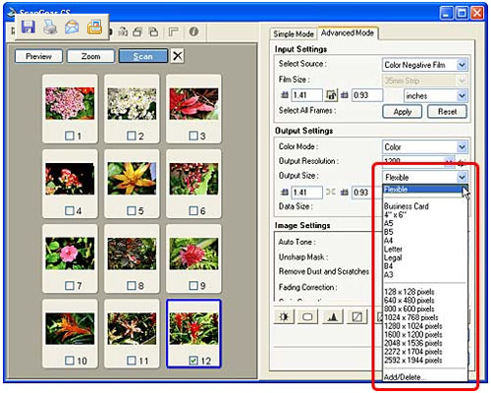This screenshot has width=491, height=393.
Task: Select A4 from the output size list
Action: pyautogui.click(x=388, y=241)
